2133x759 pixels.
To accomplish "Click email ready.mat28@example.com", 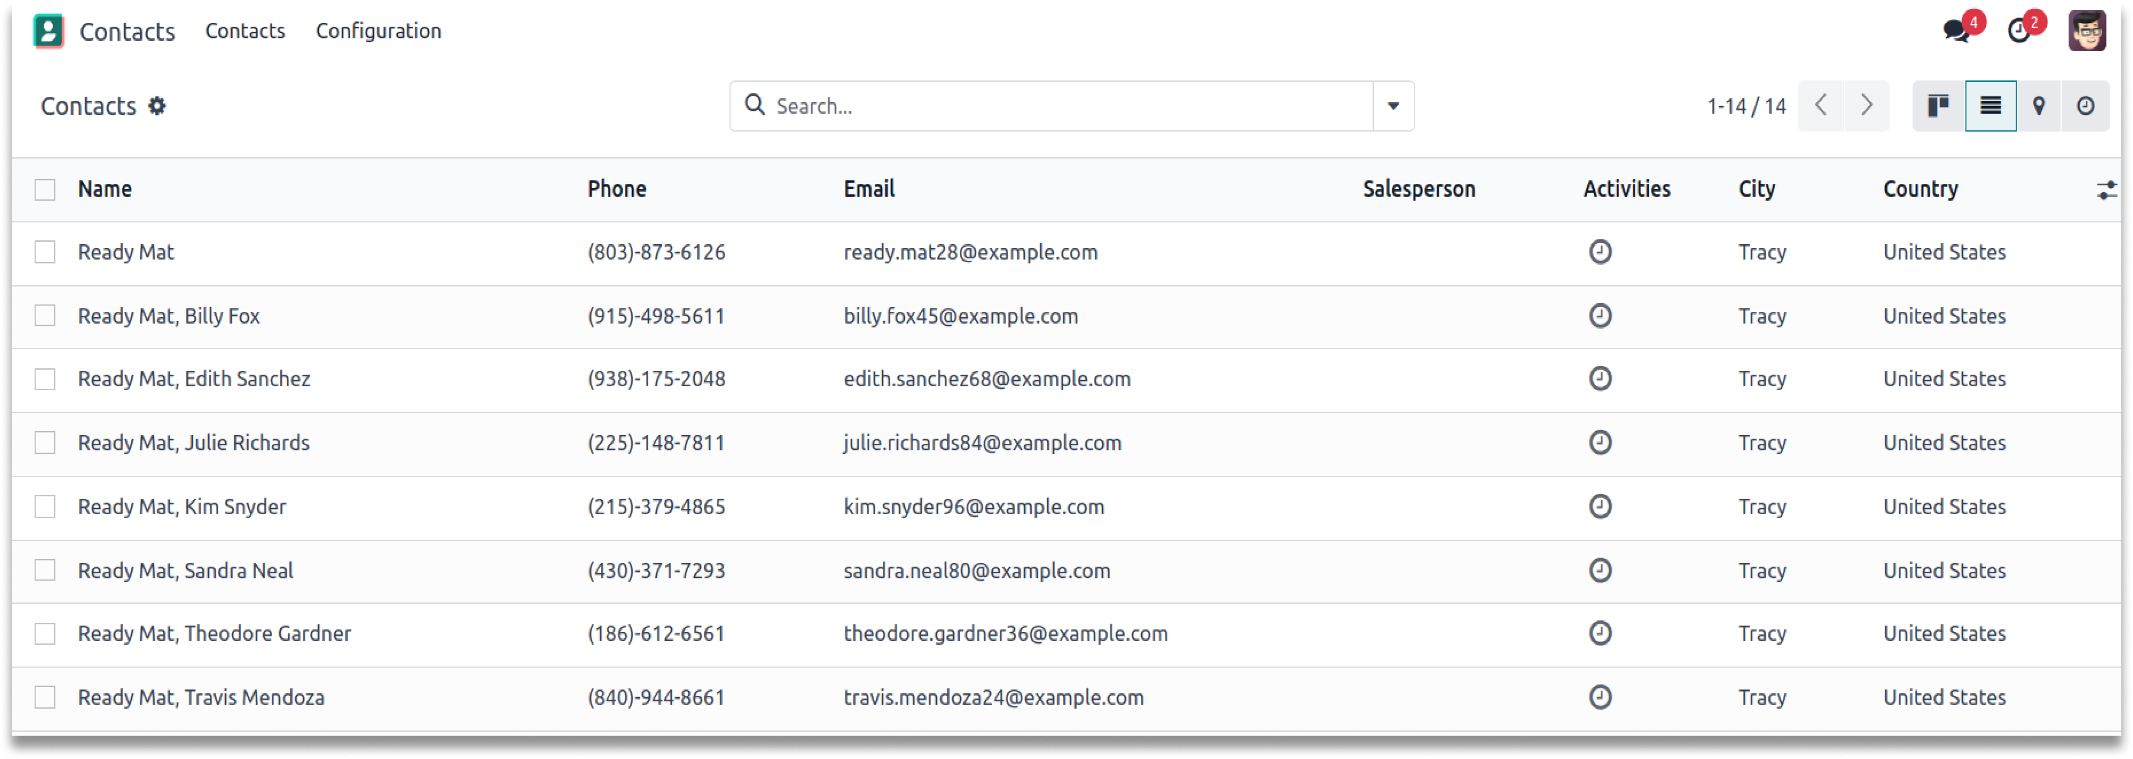I will pyautogui.click(x=971, y=252).
